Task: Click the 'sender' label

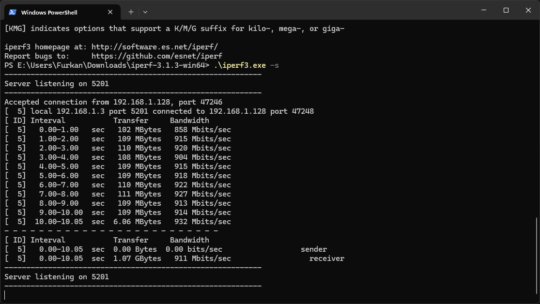Action: pos(314,249)
